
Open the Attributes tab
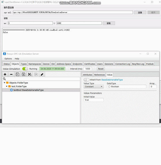coord(87,75)
